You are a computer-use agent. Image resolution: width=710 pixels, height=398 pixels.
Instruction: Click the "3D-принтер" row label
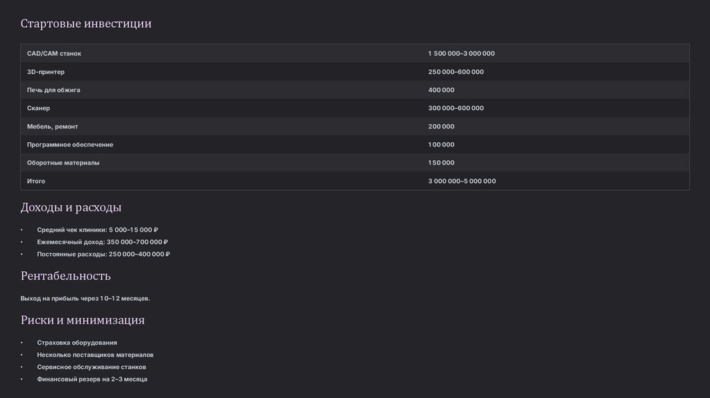tap(46, 72)
